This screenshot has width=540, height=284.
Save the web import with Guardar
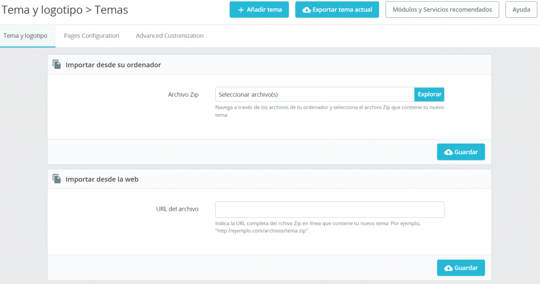(461, 268)
